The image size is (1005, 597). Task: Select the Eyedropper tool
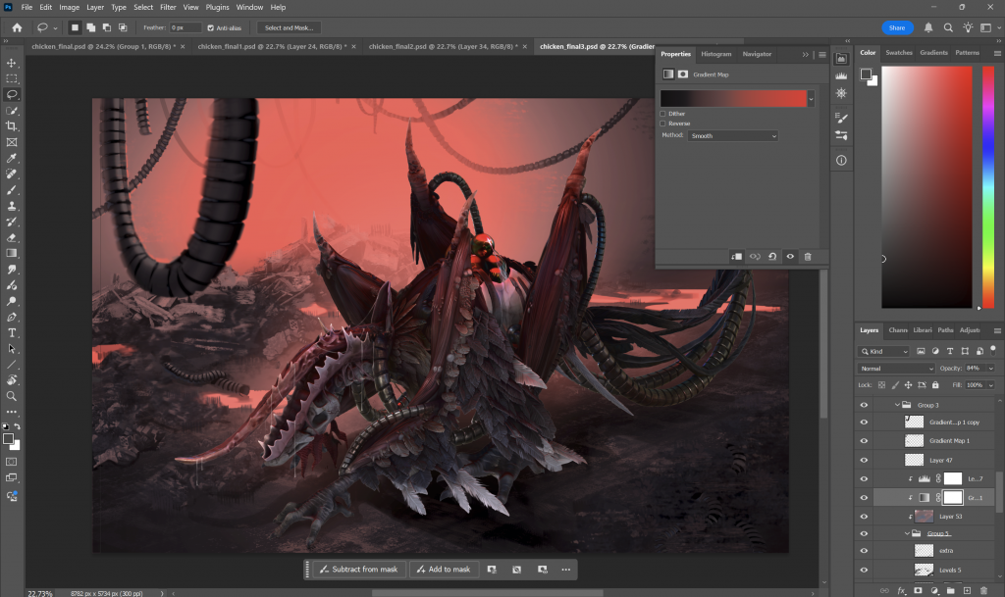pos(12,158)
